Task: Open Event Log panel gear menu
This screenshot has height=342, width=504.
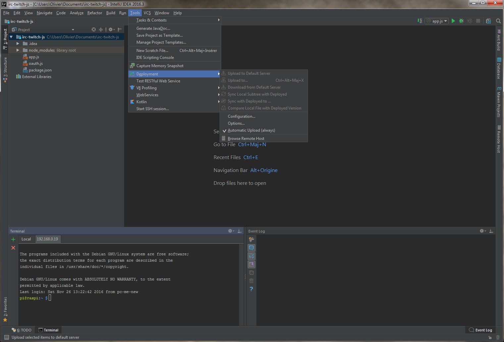Action: 482,231
